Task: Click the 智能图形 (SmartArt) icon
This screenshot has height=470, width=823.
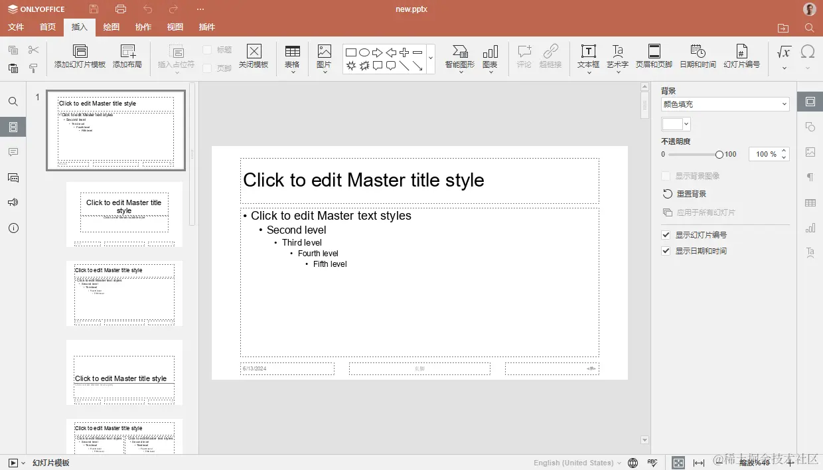Action: click(x=459, y=56)
